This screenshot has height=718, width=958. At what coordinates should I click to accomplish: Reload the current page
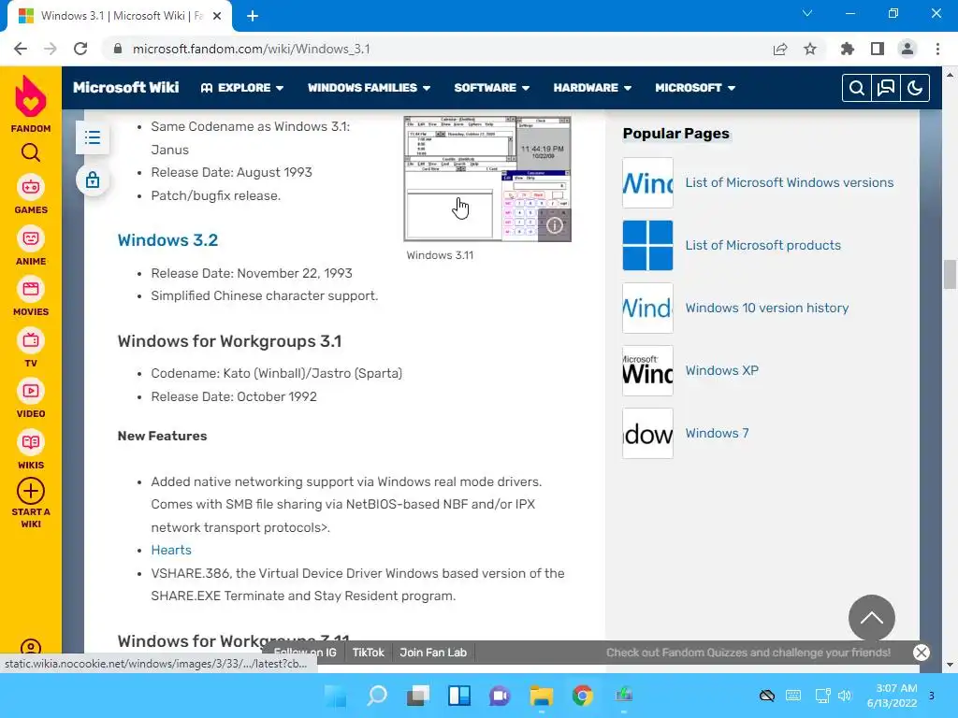[x=80, y=49]
